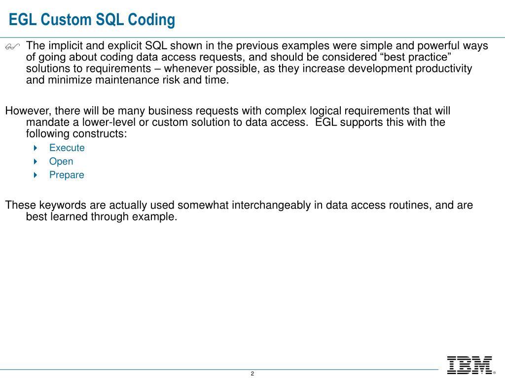Click the arrow bullet next to Execute
The height and width of the screenshot is (378, 505).
(36, 148)
